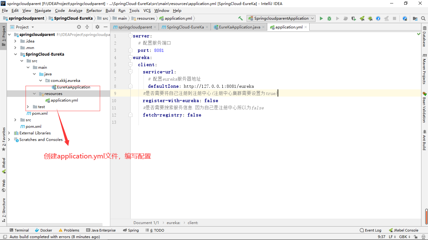Open the Spring tool window

[130, 230]
